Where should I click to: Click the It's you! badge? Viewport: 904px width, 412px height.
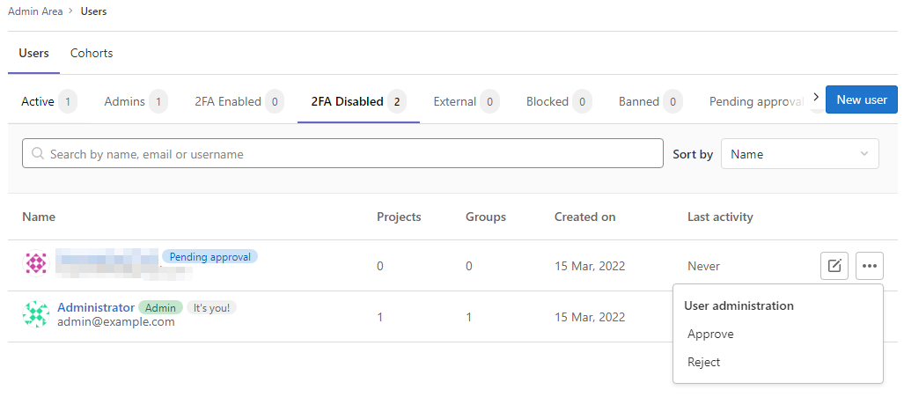211,308
